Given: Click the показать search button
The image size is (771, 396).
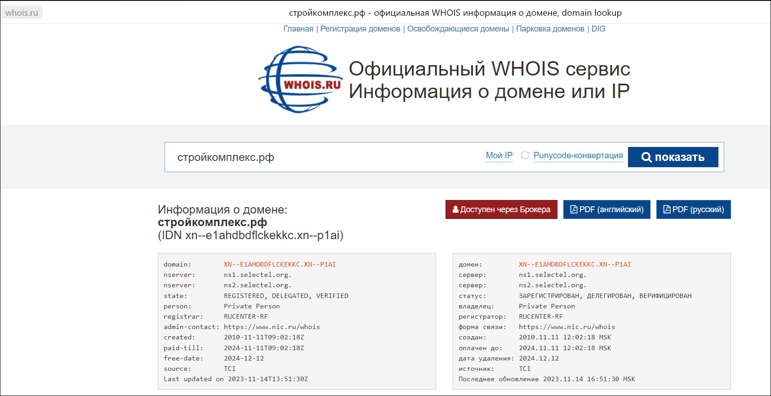Looking at the screenshot, I should tap(673, 157).
